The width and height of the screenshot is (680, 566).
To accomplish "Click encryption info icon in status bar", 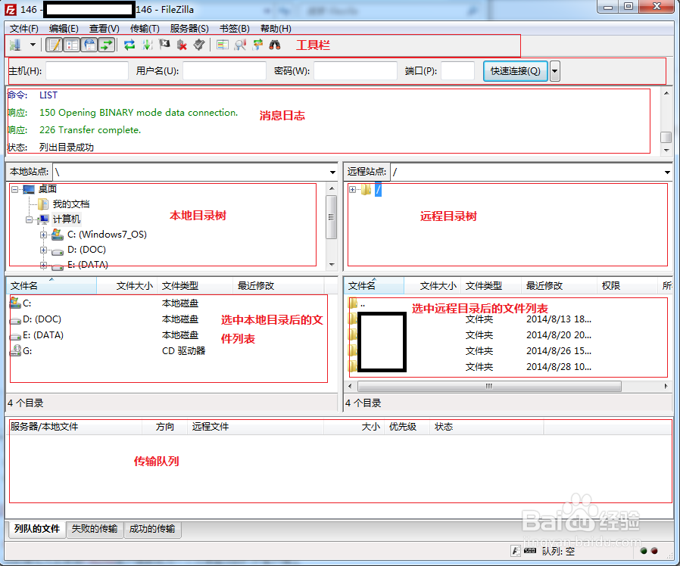I will click(x=515, y=551).
